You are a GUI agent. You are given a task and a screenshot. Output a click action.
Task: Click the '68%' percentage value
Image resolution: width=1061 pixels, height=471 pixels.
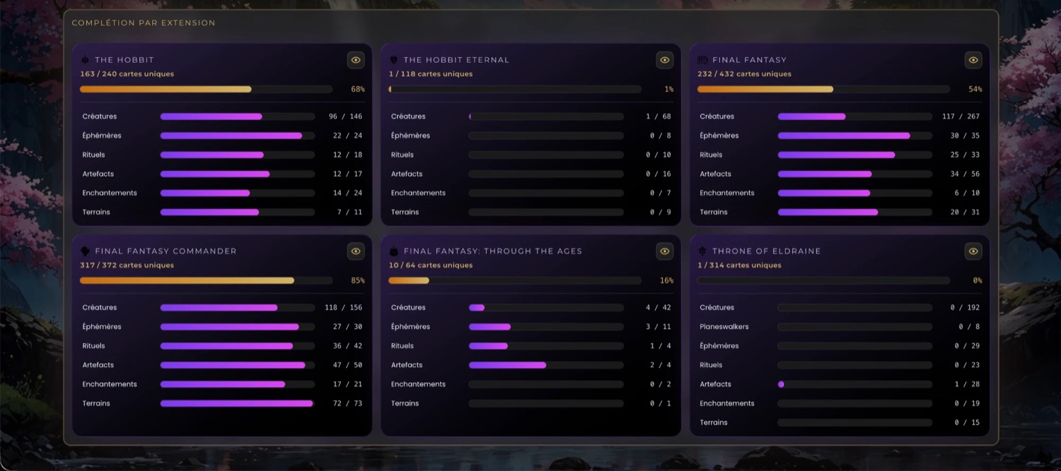358,90
